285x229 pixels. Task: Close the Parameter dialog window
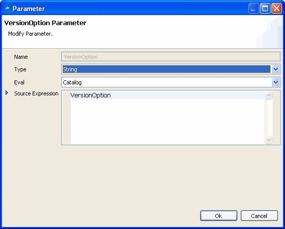[x=276, y=9]
